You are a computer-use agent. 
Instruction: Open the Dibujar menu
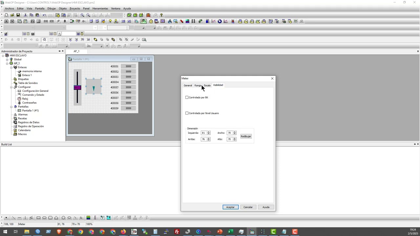[52, 9]
